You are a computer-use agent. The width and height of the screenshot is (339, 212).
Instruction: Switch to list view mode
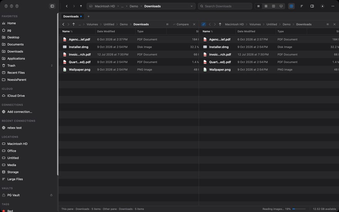pyautogui.click(x=258, y=6)
